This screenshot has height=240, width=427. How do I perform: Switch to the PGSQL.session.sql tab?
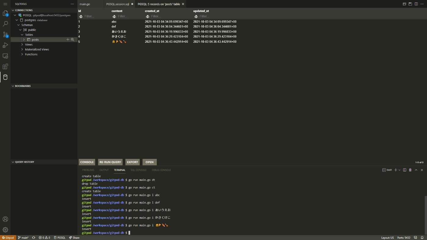click(118, 4)
